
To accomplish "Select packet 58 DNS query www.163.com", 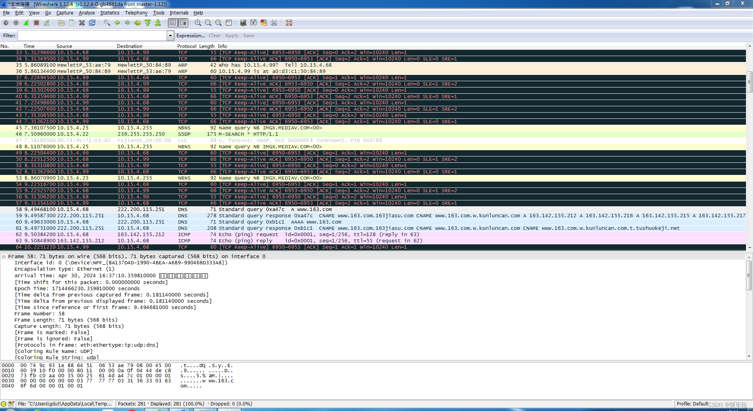I will point(373,209).
